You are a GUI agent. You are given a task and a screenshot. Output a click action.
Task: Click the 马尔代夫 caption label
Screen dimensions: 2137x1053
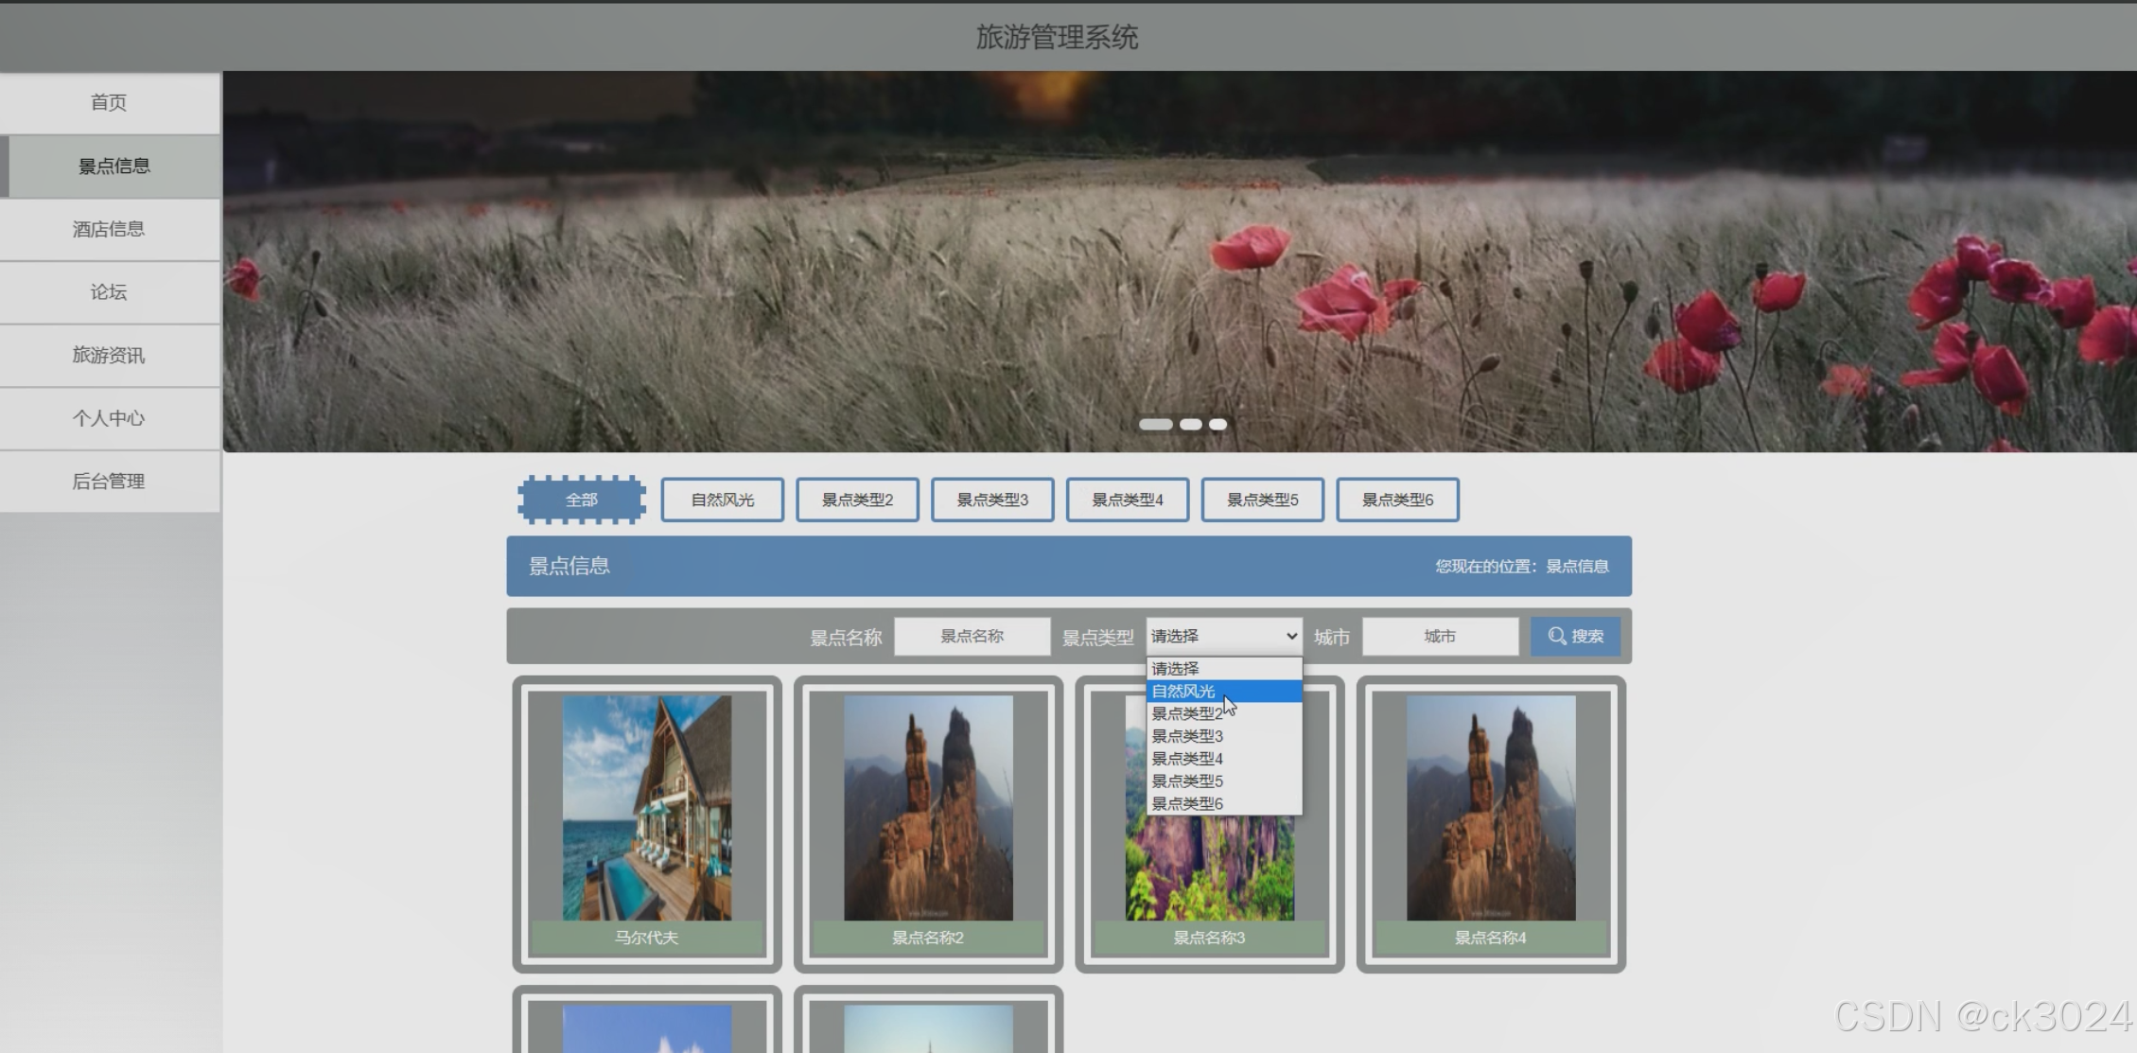tap(647, 938)
